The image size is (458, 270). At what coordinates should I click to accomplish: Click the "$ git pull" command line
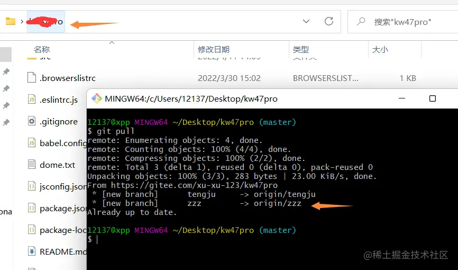(111, 131)
